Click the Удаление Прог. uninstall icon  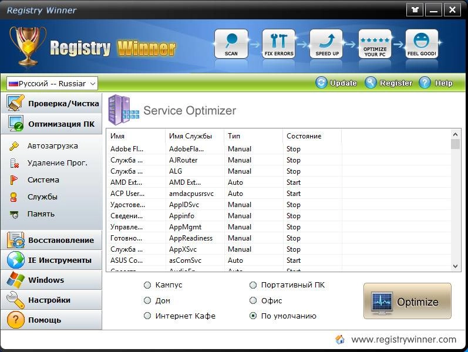(x=14, y=163)
